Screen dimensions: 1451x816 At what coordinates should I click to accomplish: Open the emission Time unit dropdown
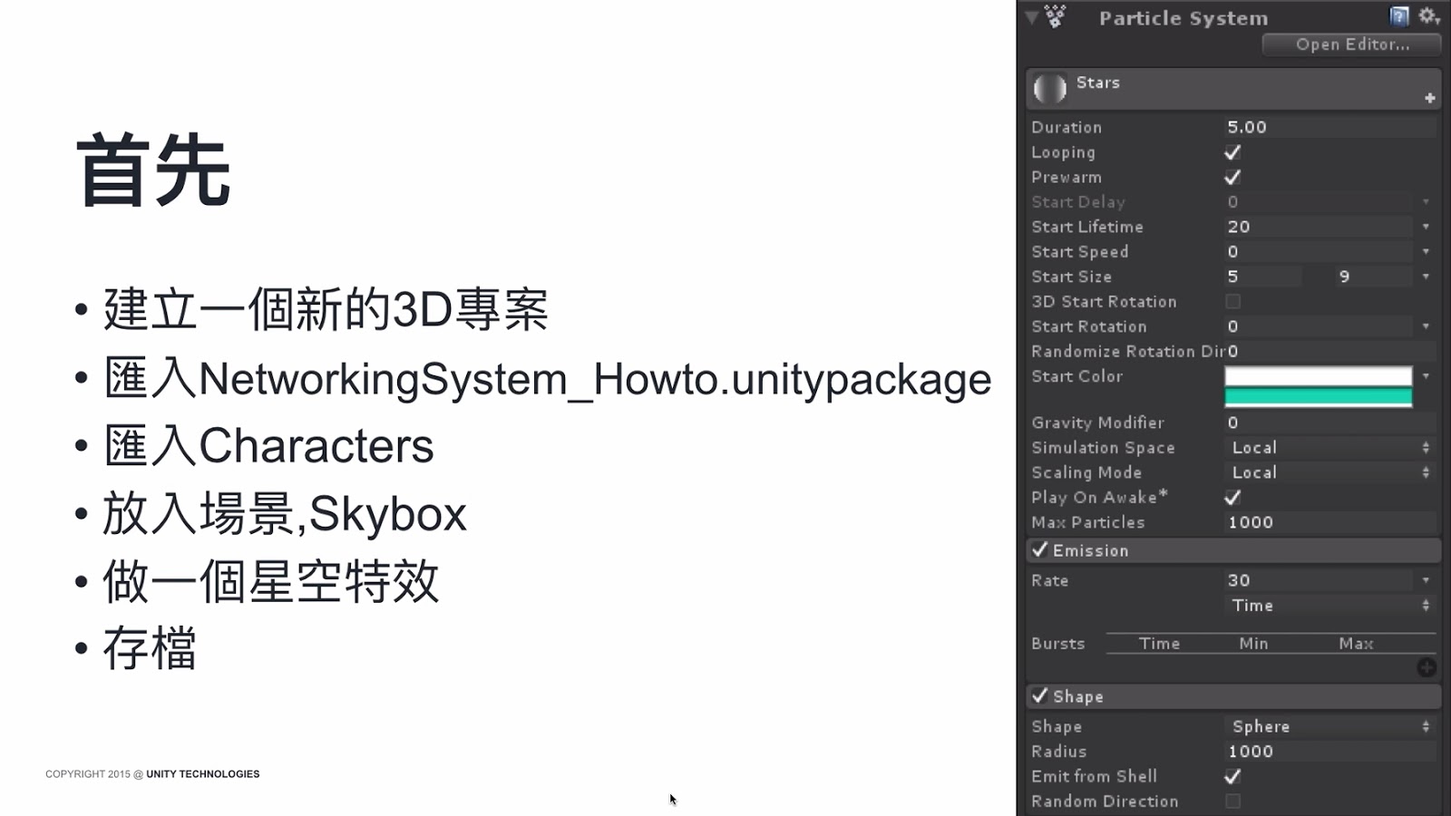(x=1330, y=606)
